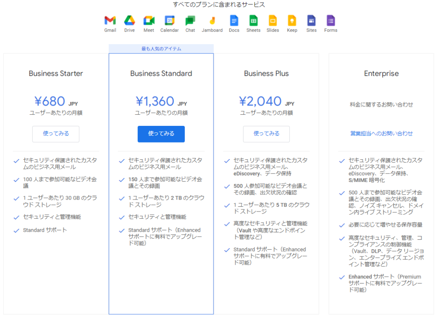Click the ¥680 price
The image size is (439, 319).
[x=50, y=101]
